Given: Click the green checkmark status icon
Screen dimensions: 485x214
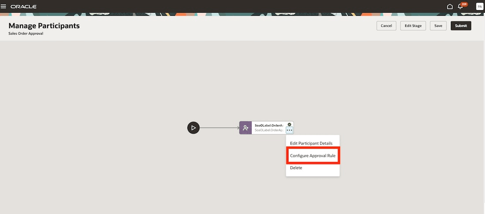Looking at the screenshot, I should (289, 124).
